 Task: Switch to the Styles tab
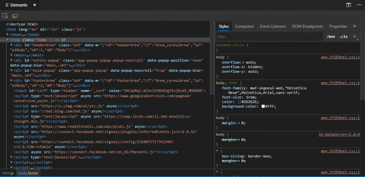[x=224, y=27]
